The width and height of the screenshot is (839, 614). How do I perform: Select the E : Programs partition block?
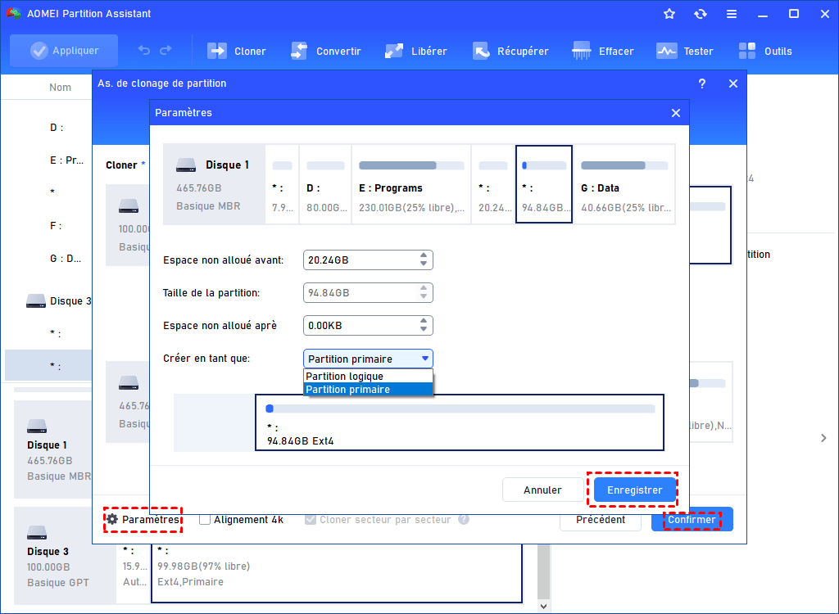pos(411,184)
